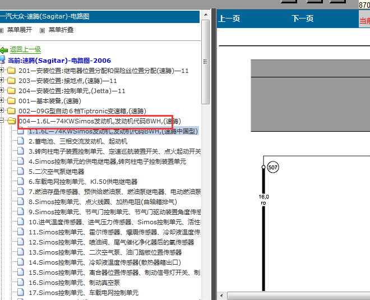Screen dimensions: 370x300
Task: Click page icon for 10.进气温度传感器
Action: point(21,222)
